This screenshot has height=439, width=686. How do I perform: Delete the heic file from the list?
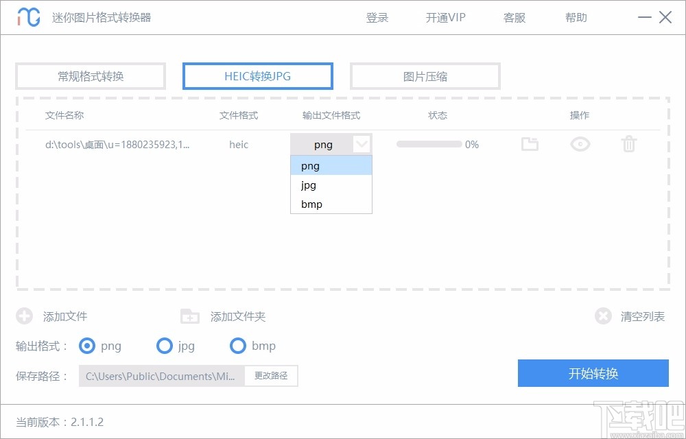[628, 144]
